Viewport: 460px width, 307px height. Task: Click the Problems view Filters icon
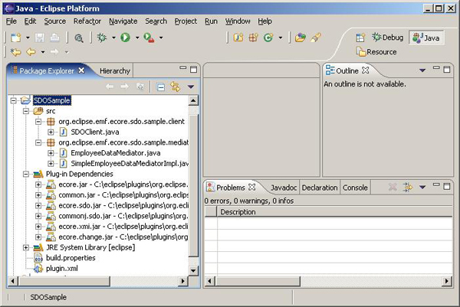pyautogui.click(x=408, y=187)
